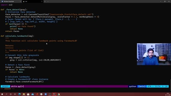Click 'def calculate_landmarks(img):' line
This screenshot has width=171, height=96.
coord(17,36)
